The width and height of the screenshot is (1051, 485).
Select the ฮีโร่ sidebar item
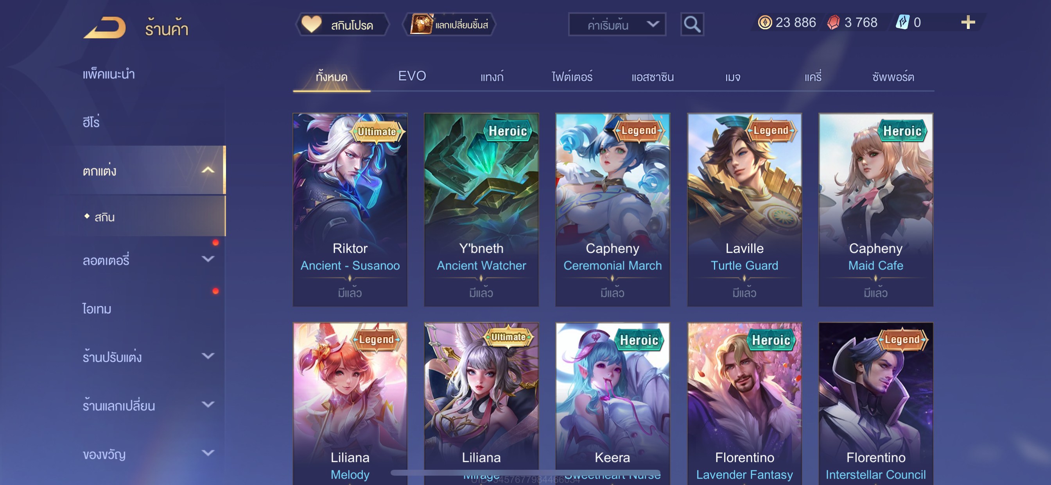[91, 122]
